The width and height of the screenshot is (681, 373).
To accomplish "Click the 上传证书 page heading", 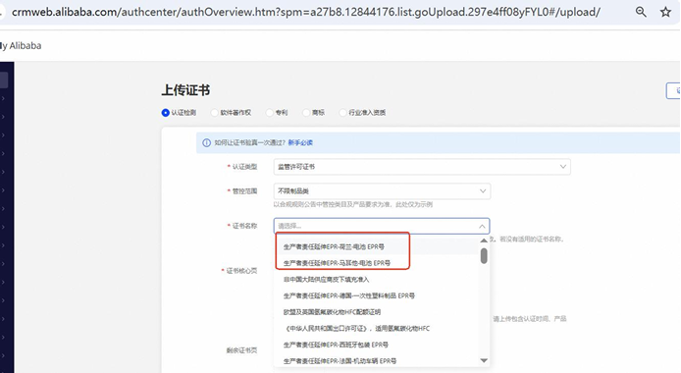I will pyautogui.click(x=185, y=90).
